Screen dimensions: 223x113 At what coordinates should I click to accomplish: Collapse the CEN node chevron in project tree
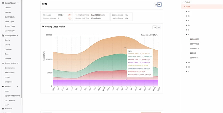pyautogui.click(x=185, y=7)
